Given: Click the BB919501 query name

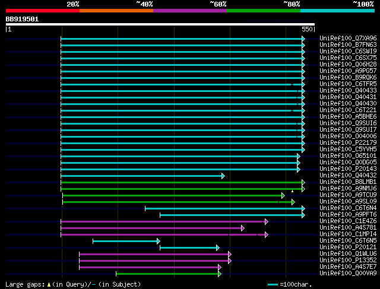Looking at the screenshot, I should [22, 19].
